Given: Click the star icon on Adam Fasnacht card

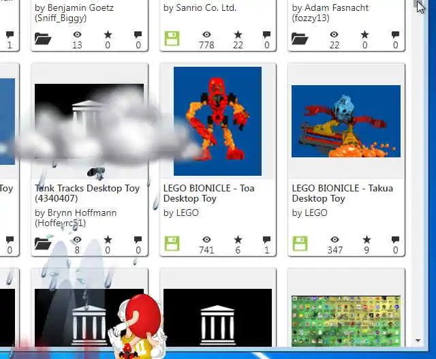Looking at the screenshot, I should click(x=364, y=35).
